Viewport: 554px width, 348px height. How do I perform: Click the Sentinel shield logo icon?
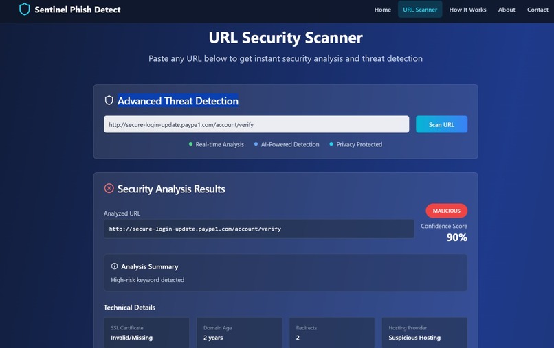(x=24, y=10)
